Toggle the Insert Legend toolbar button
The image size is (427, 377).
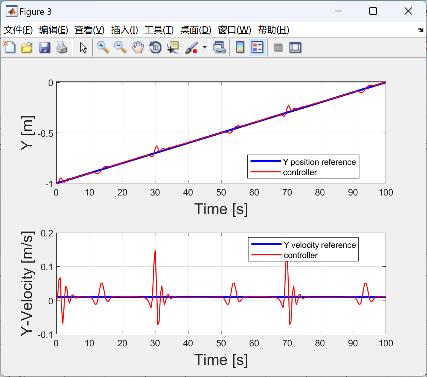pos(257,48)
